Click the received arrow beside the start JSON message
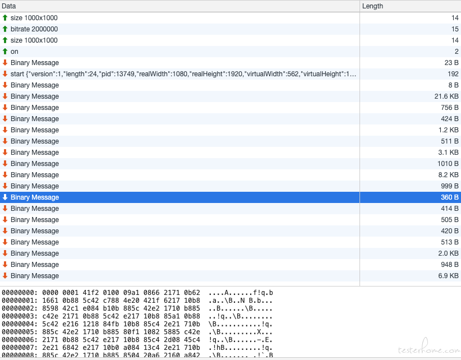 point(5,74)
